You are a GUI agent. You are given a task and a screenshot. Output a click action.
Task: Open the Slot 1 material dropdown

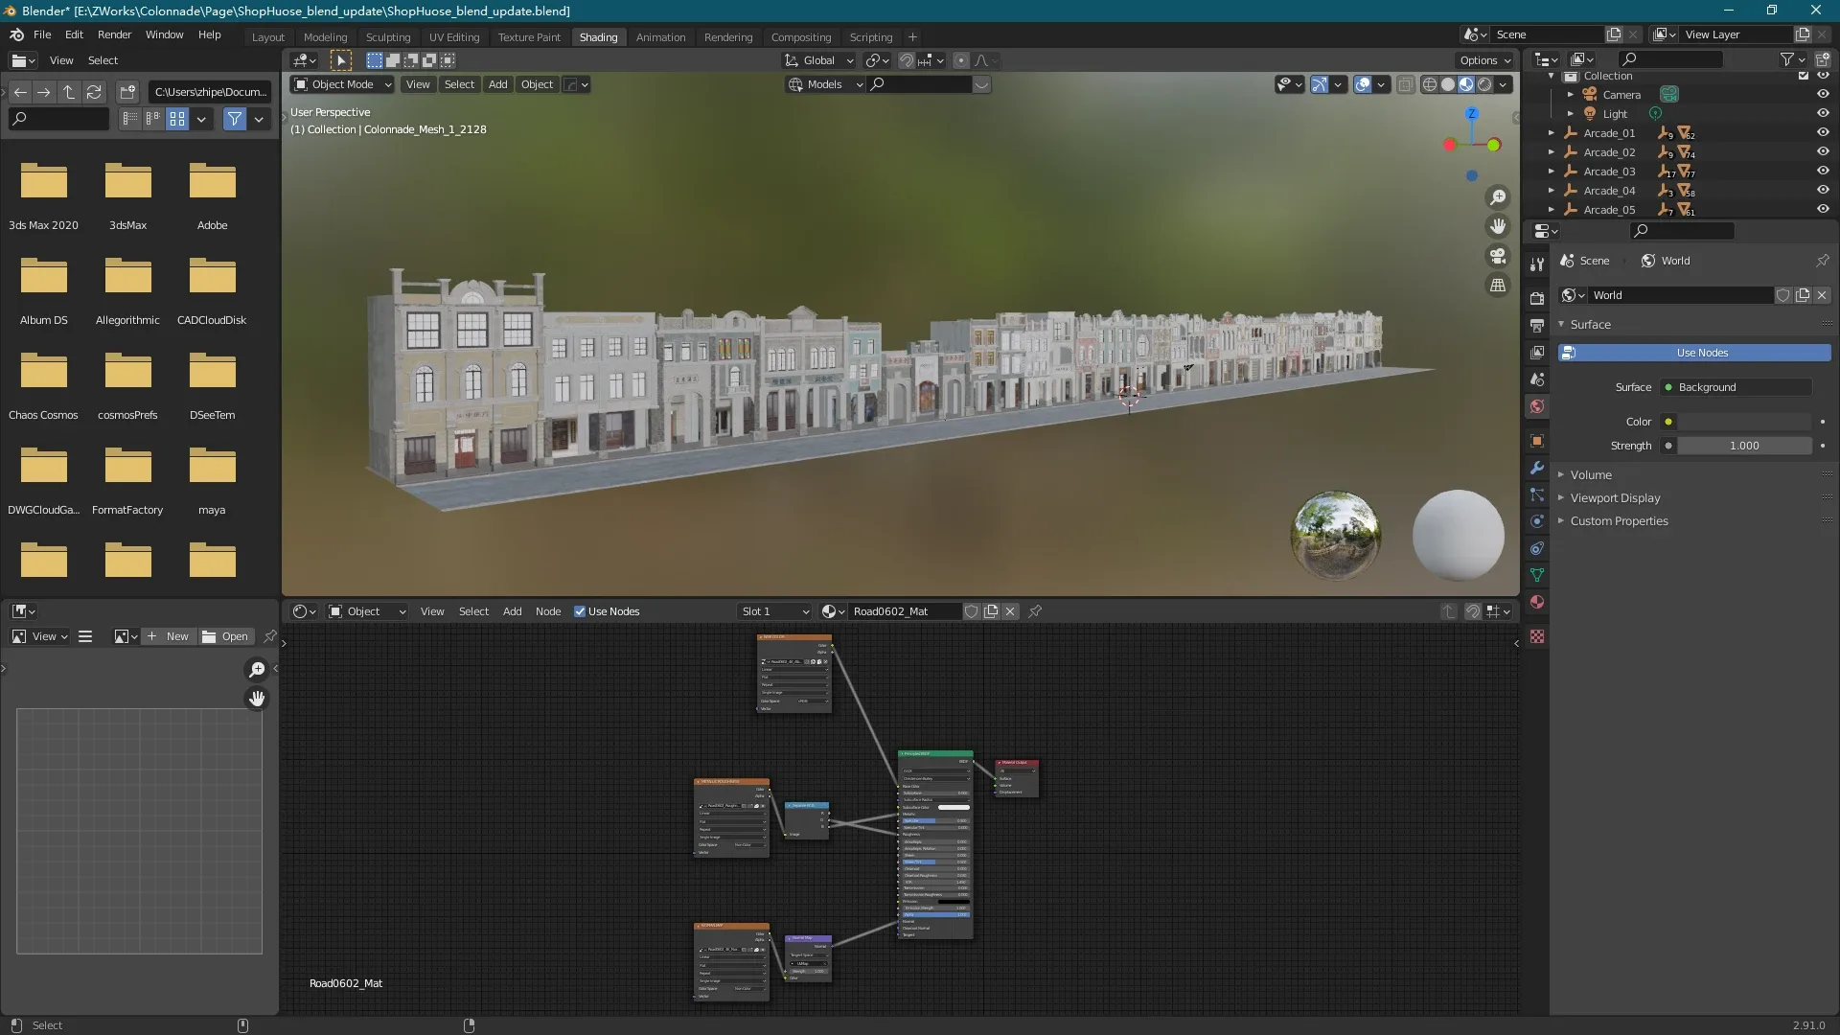pos(774,611)
